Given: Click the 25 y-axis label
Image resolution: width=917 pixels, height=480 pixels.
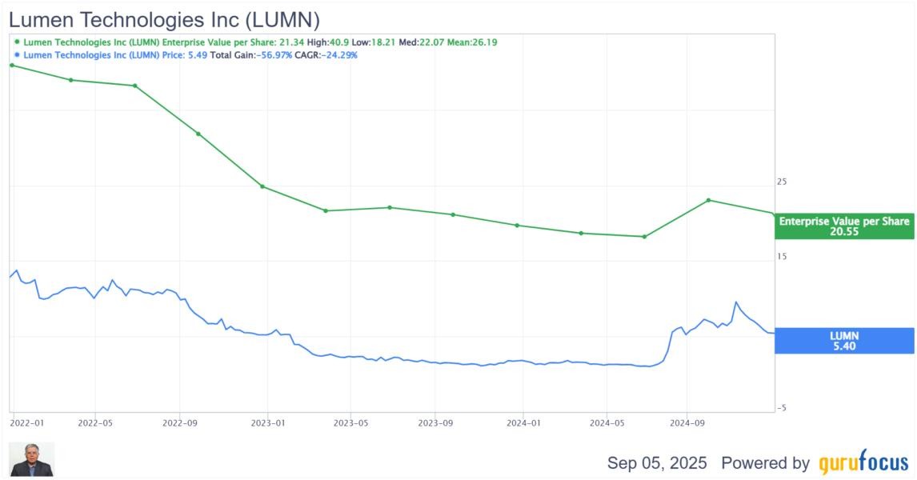Looking at the screenshot, I should [782, 182].
